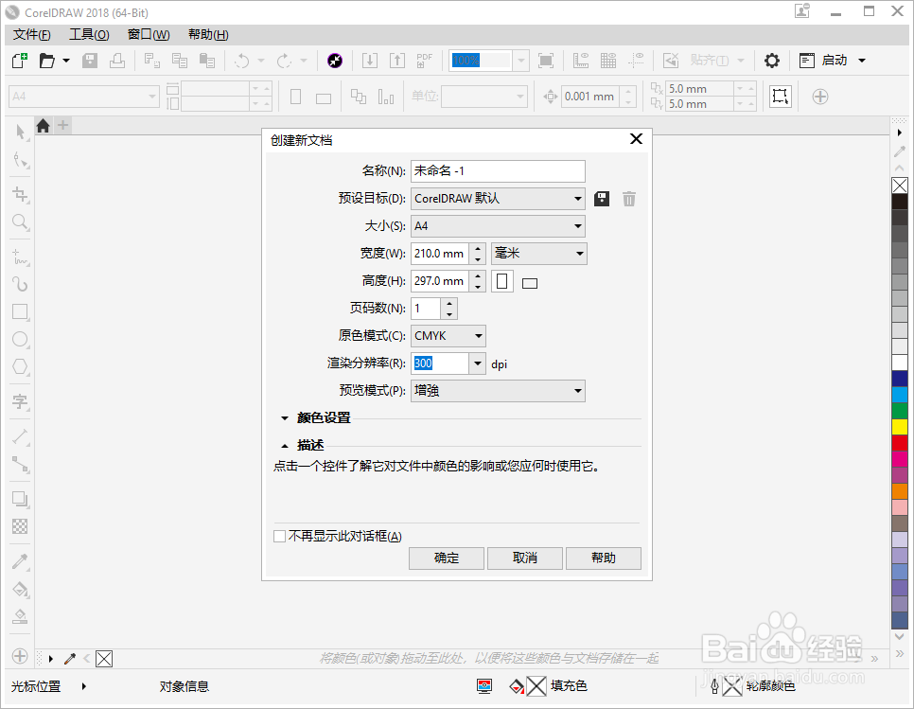
Task: Choose portrait orientation in the dialog
Action: pyautogui.click(x=501, y=281)
